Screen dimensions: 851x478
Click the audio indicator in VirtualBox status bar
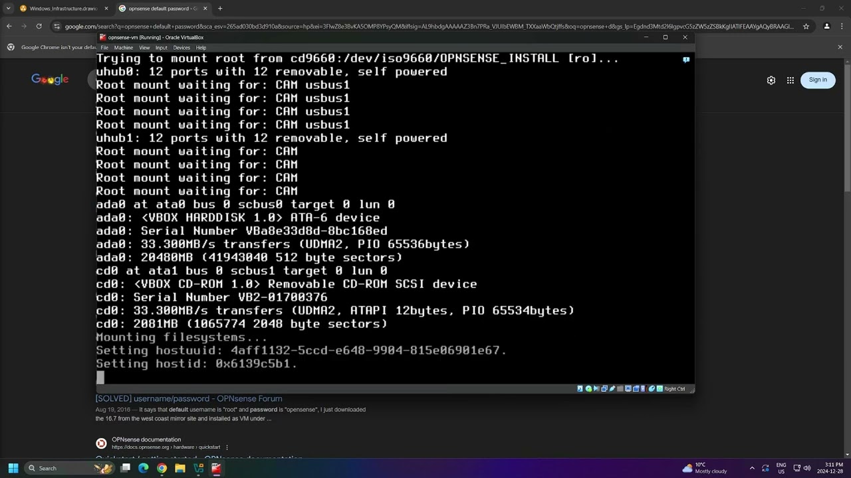596,389
